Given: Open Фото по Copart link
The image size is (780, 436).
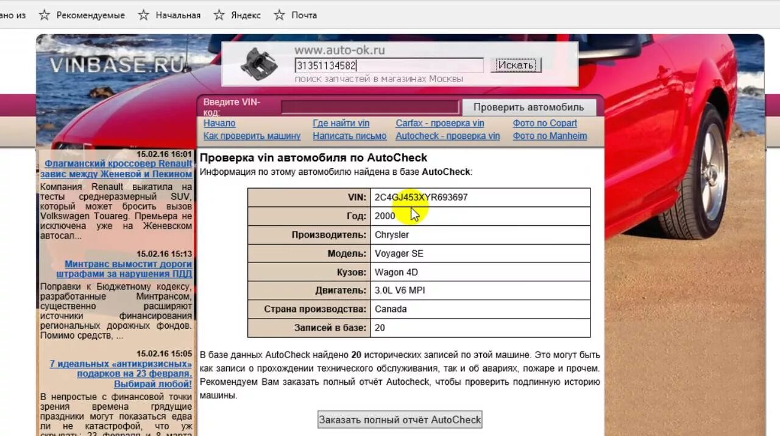Looking at the screenshot, I should 545,123.
